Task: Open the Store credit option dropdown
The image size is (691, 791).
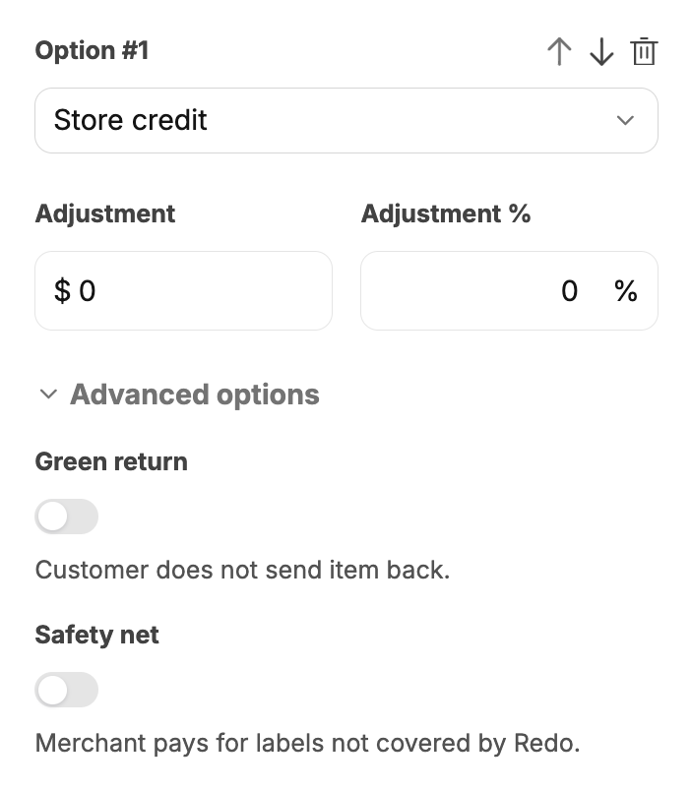Action: click(346, 121)
